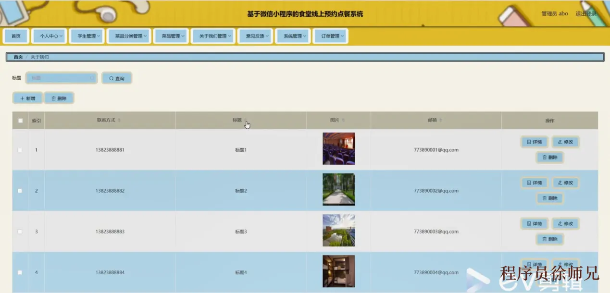Select the 标题2 cell
Screen dimensions: 610x293
[241, 191]
